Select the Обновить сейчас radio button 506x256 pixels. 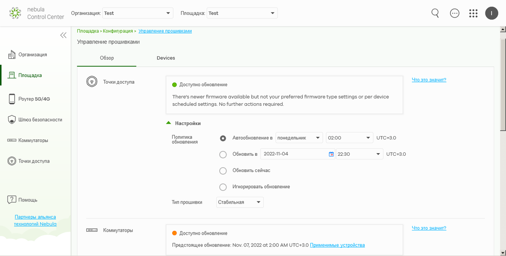pyautogui.click(x=223, y=171)
